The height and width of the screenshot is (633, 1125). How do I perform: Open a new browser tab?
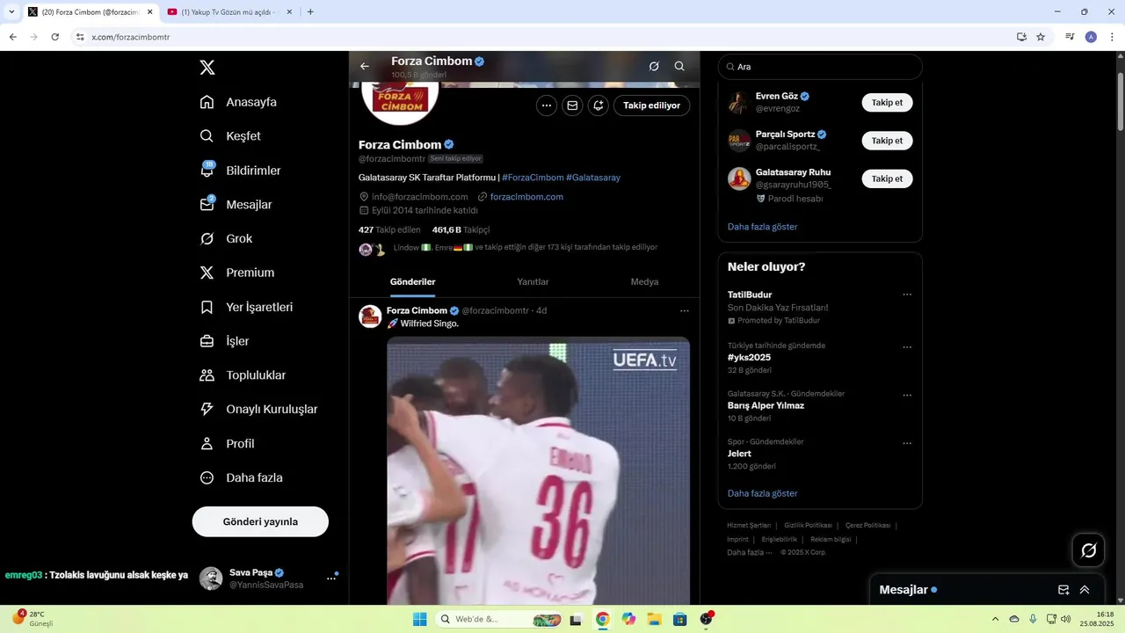(310, 12)
